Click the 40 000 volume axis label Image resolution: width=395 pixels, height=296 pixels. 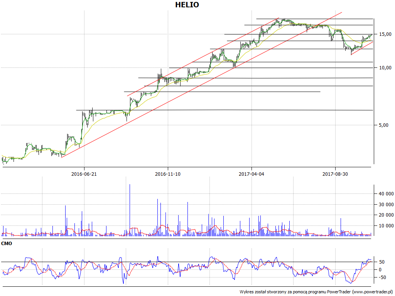pos(386,193)
